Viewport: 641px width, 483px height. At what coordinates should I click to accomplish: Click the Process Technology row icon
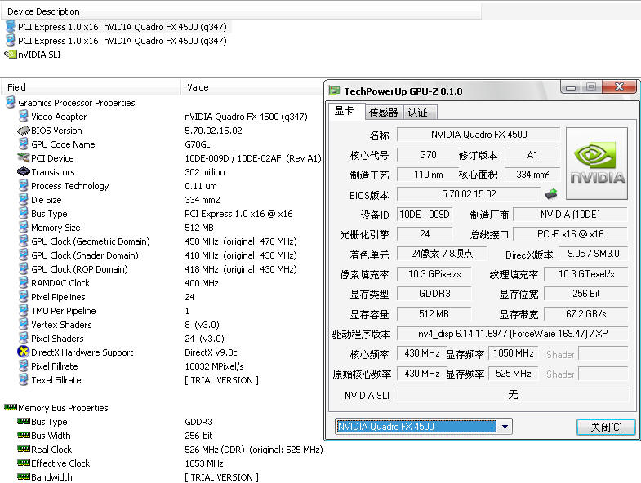pos(24,185)
